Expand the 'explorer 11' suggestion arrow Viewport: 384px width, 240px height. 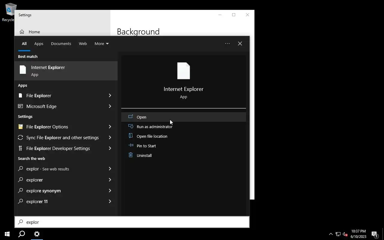pyautogui.click(x=110, y=201)
